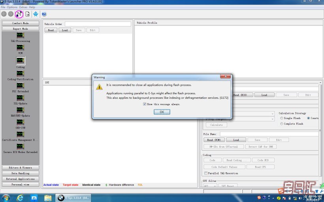324x202 pixels.
Task: Click HW-IDs from SVTactual button
Action: pos(224,147)
